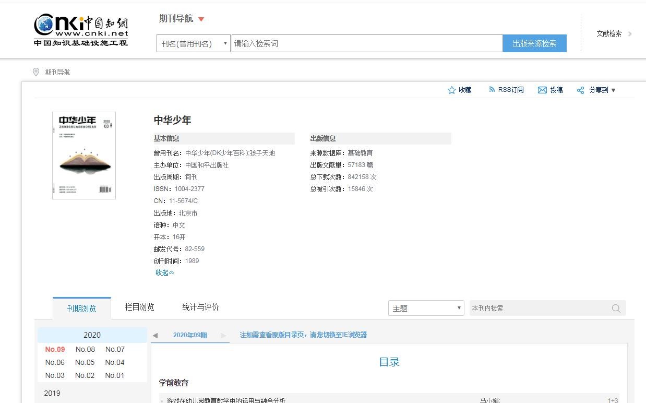Click the CNKI logo
Viewport: 646px width, 403px height.
click(x=81, y=30)
